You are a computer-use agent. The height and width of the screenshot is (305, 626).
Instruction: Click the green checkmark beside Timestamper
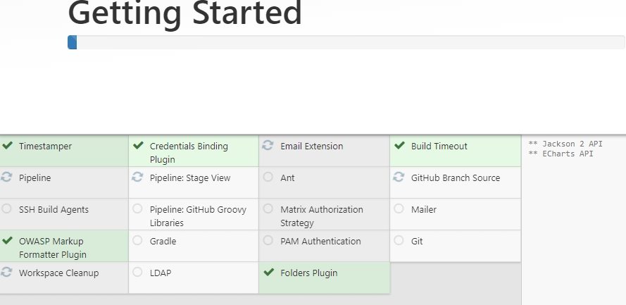click(7, 145)
